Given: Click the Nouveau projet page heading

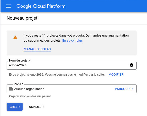Looking at the screenshot, I should pos(22,18).
